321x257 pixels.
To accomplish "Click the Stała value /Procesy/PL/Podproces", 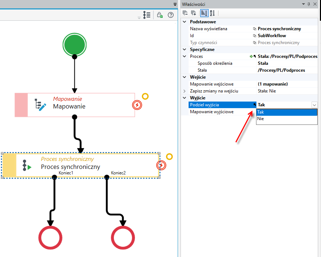I will tap(281, 70).
